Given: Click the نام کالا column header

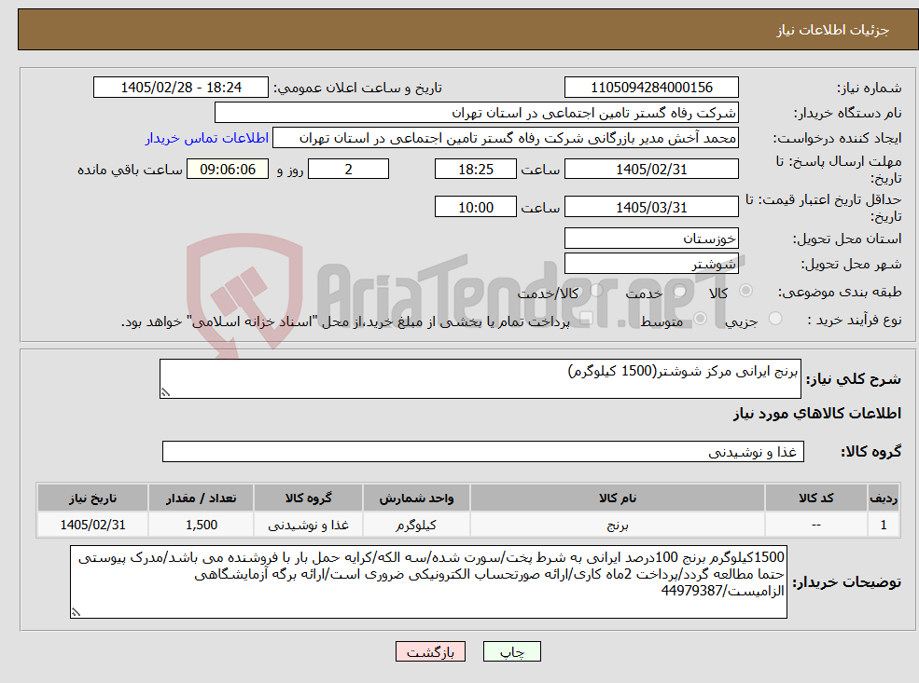Looking at the screenshot, I should (617, 499).
